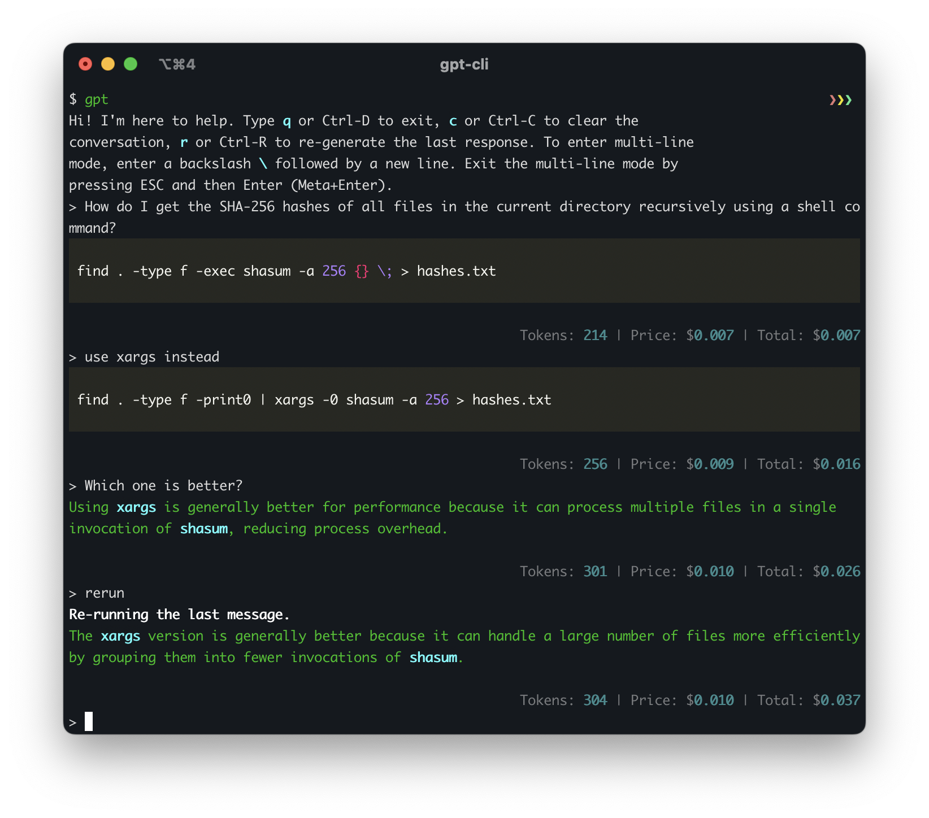This screenshot has width=929, height=818.
Task: Click the pink backslash in the first code block
Action: (384, 271)
